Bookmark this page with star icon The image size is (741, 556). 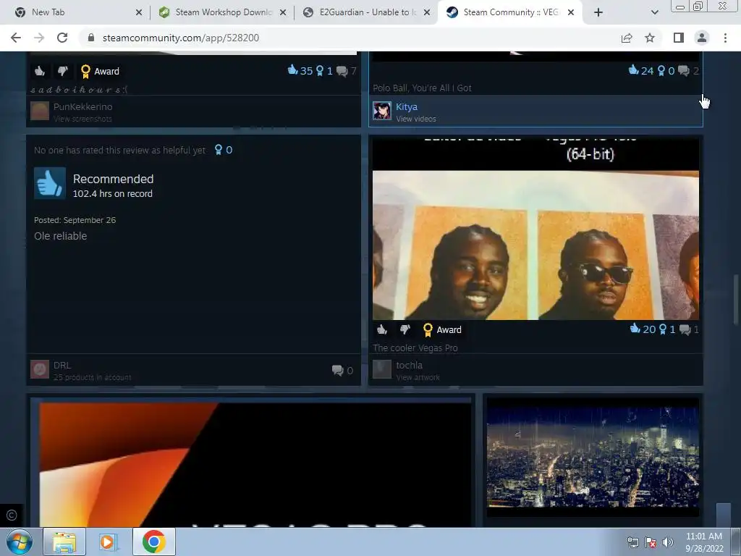coord(650,38)
